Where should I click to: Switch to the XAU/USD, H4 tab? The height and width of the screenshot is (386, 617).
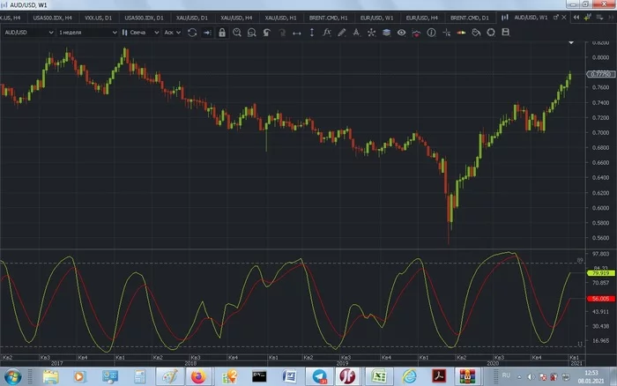[236, 18]
